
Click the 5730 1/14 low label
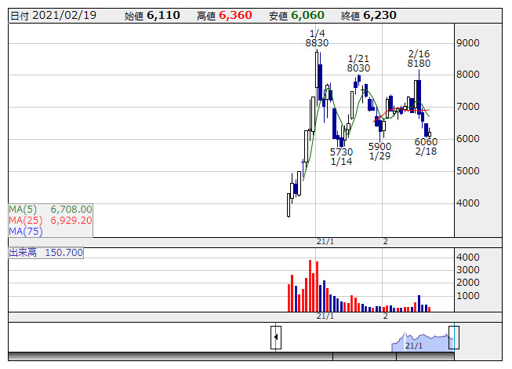[x=341, y=157]
